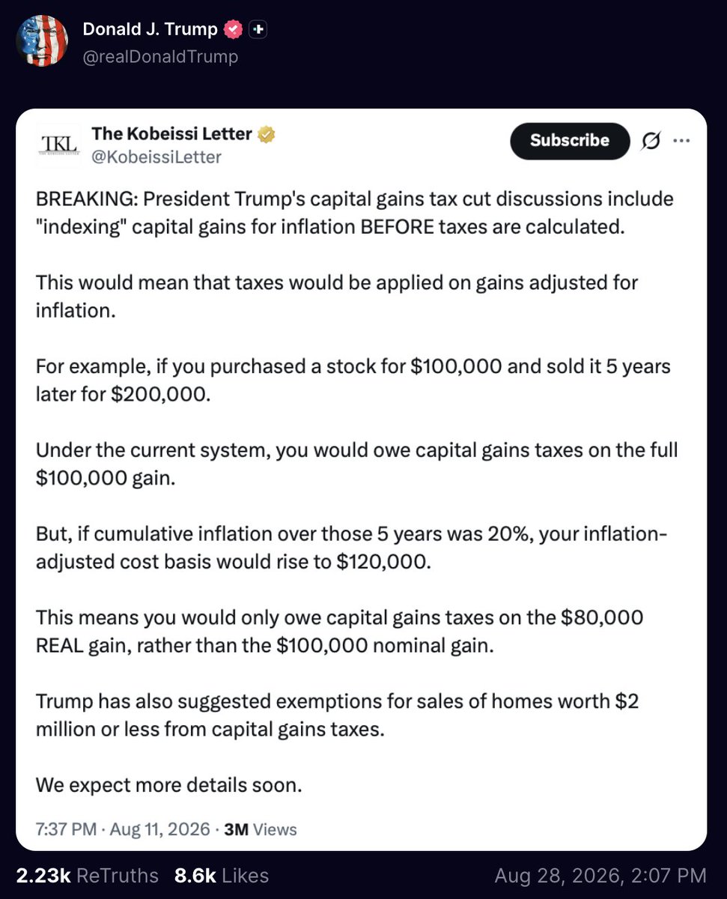Open the @KobeissiLetter handle

click(x=156, y=157)
